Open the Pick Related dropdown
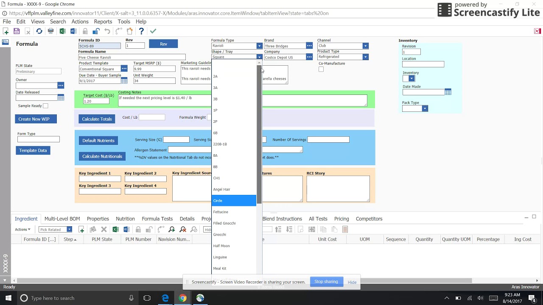The height and width of the screenshot is (305, 543). click(x=69, y=230)
